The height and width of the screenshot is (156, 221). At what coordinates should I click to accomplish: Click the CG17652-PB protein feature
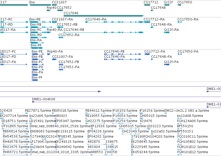coord(61,65)
